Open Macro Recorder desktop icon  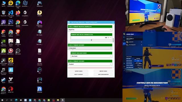coord(11,52)
